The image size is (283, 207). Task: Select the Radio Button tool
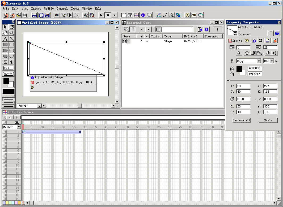click(x=12, y=62)
